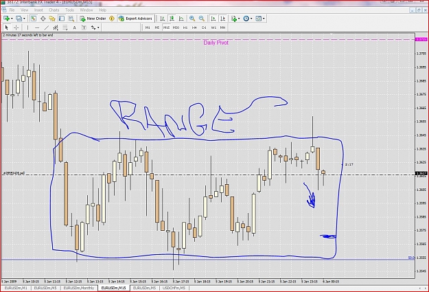Switch to Candlesticks chart display

pyautogui.click(x=172, y=19)
